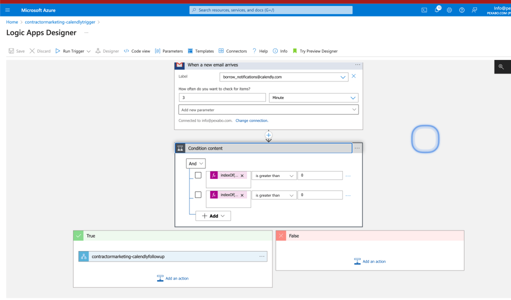Click the Gmail trigger icon
The height and width of the screenshot is (300, 511).
pyautogui.click(x=179, y=65)
